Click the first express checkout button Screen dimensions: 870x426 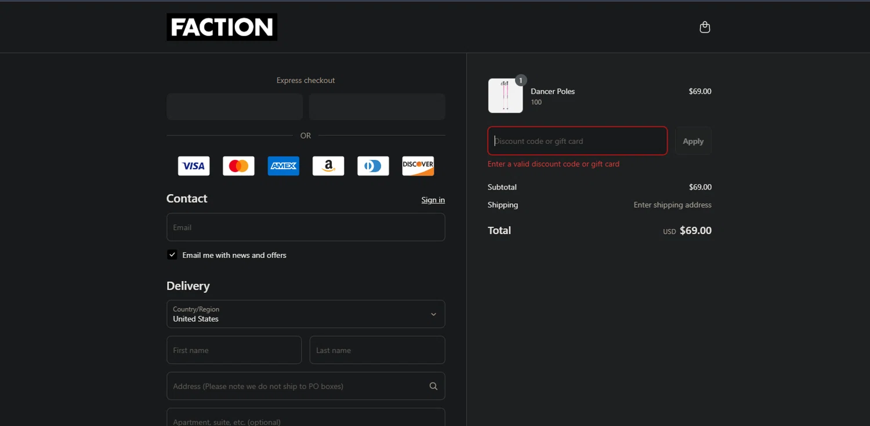(x=234, y=107)
